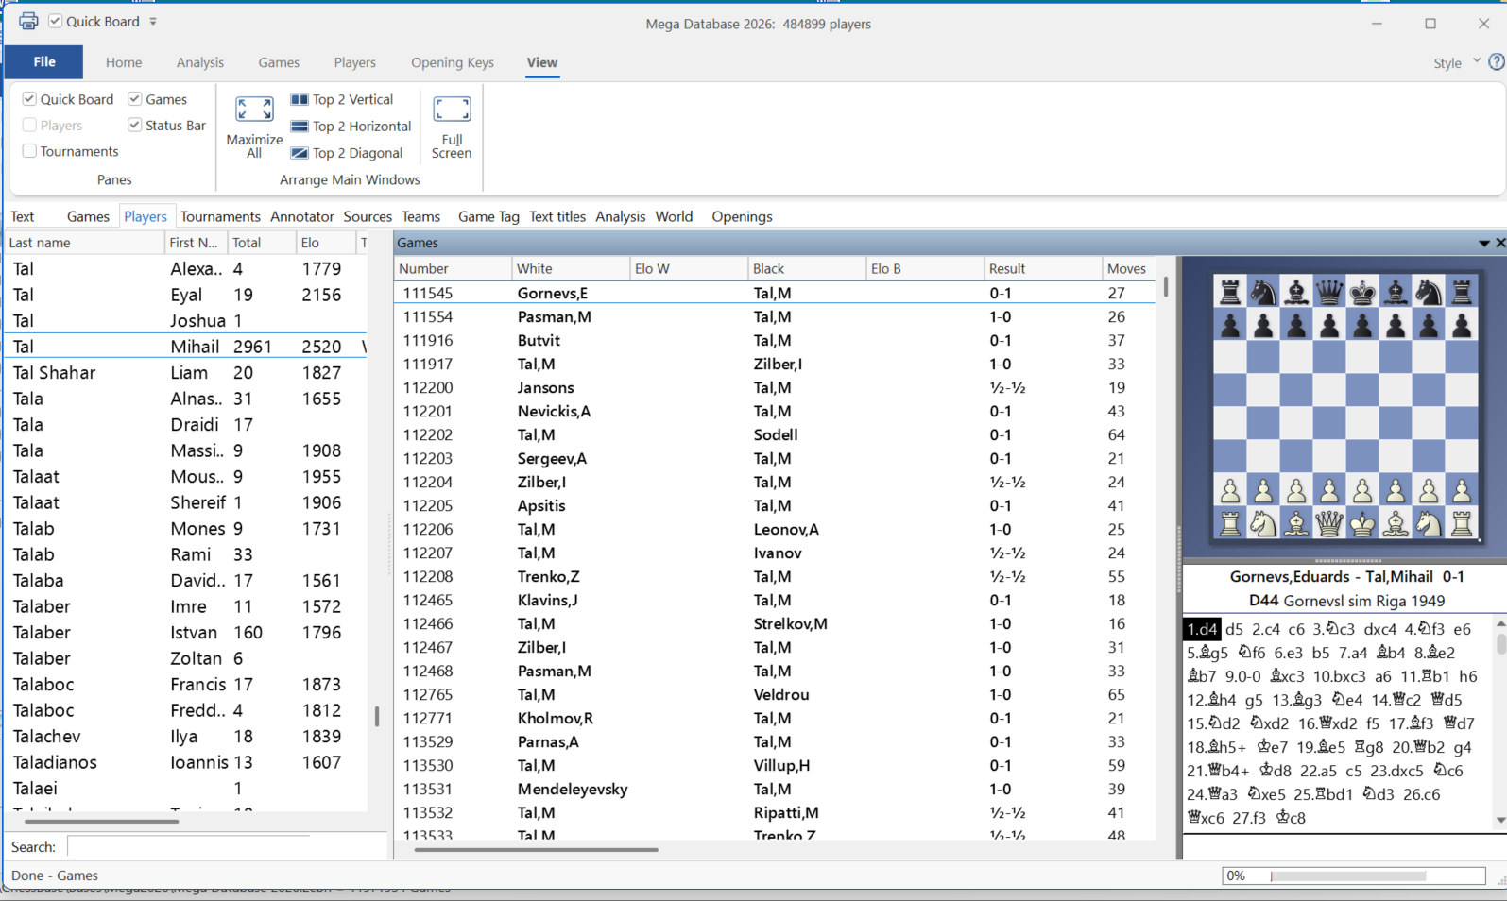The image size is (1507, 901).
Task: Select the Openings index tab
Action: click(742, 216)
